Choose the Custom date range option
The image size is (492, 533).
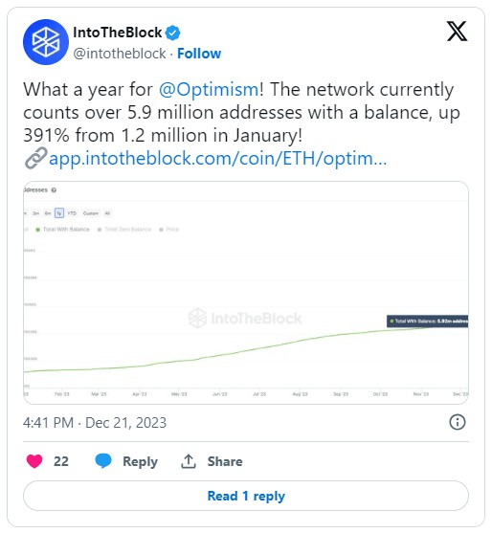pyautogui.click(x=91, y=213)
